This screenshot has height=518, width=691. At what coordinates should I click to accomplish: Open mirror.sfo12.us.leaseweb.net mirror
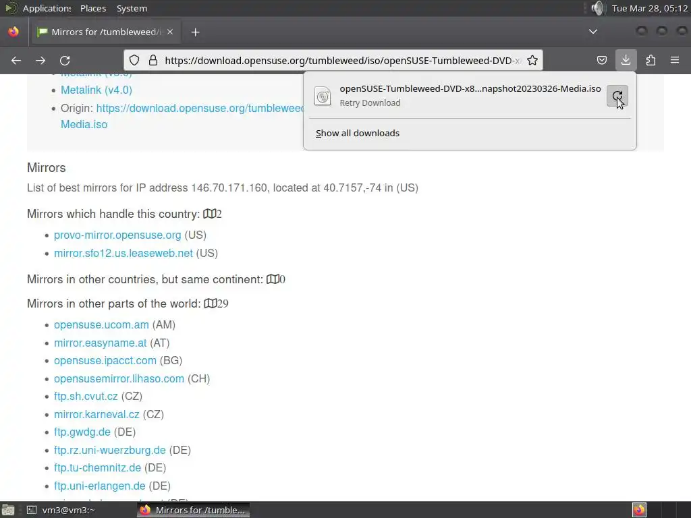pyautogui.click(x=123, y=254)
